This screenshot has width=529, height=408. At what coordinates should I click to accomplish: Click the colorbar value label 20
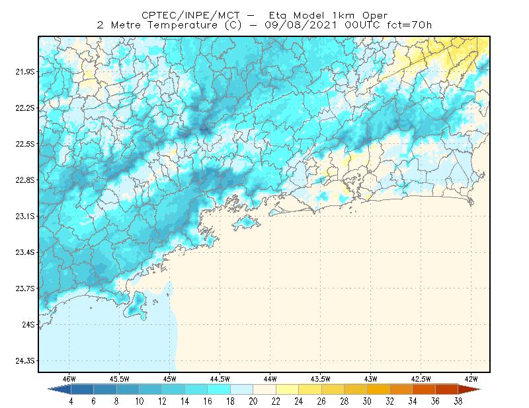tap(253, 401)
